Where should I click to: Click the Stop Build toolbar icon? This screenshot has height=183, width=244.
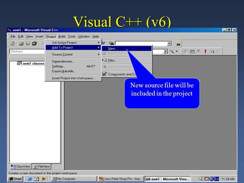199,51
